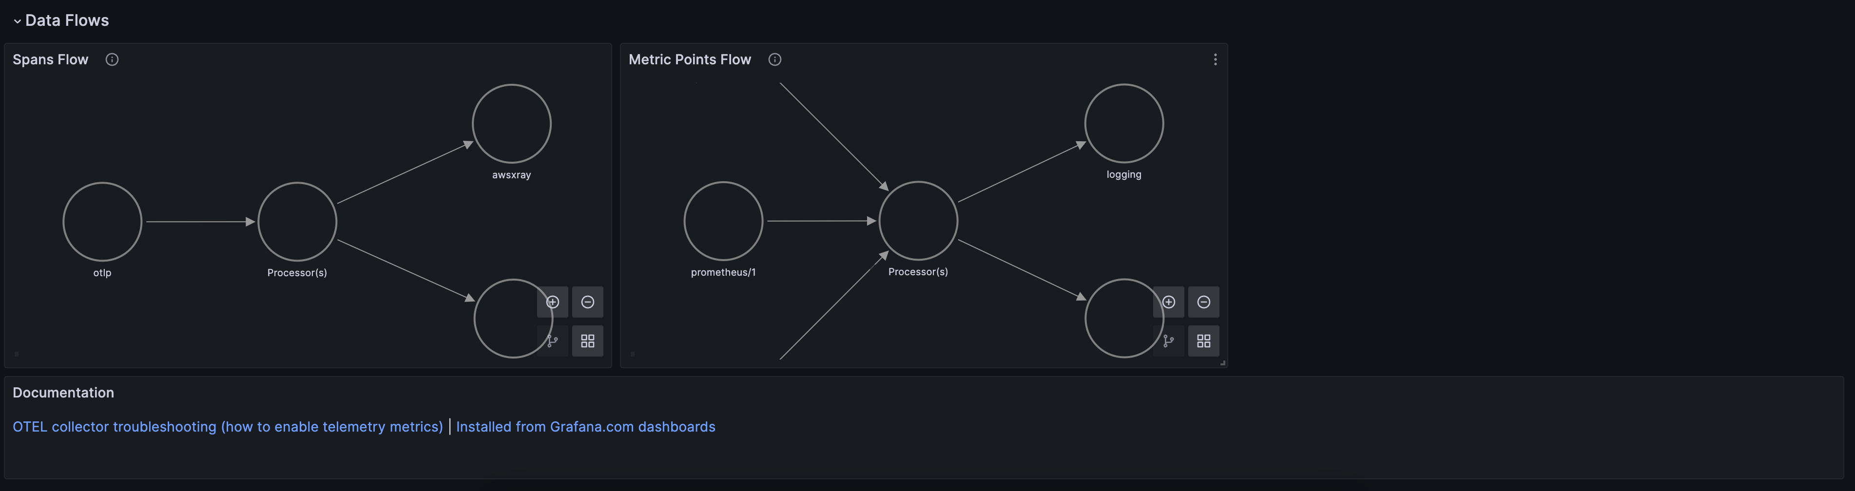Open OTEL collector troubleshooting link

coord(228,427)
